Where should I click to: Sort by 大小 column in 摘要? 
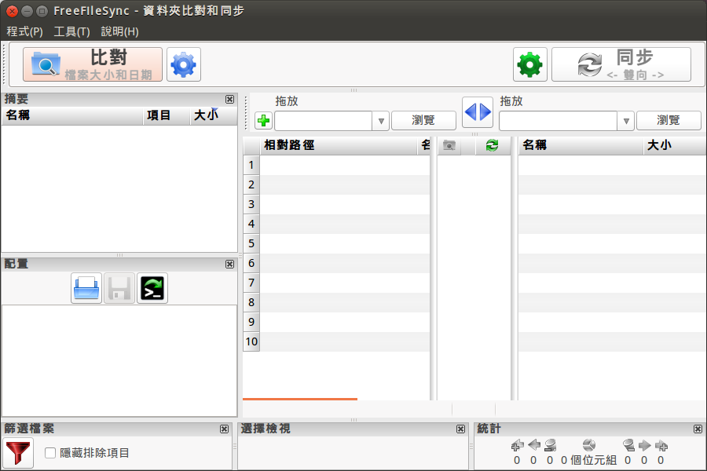click(x=213, y=115)
